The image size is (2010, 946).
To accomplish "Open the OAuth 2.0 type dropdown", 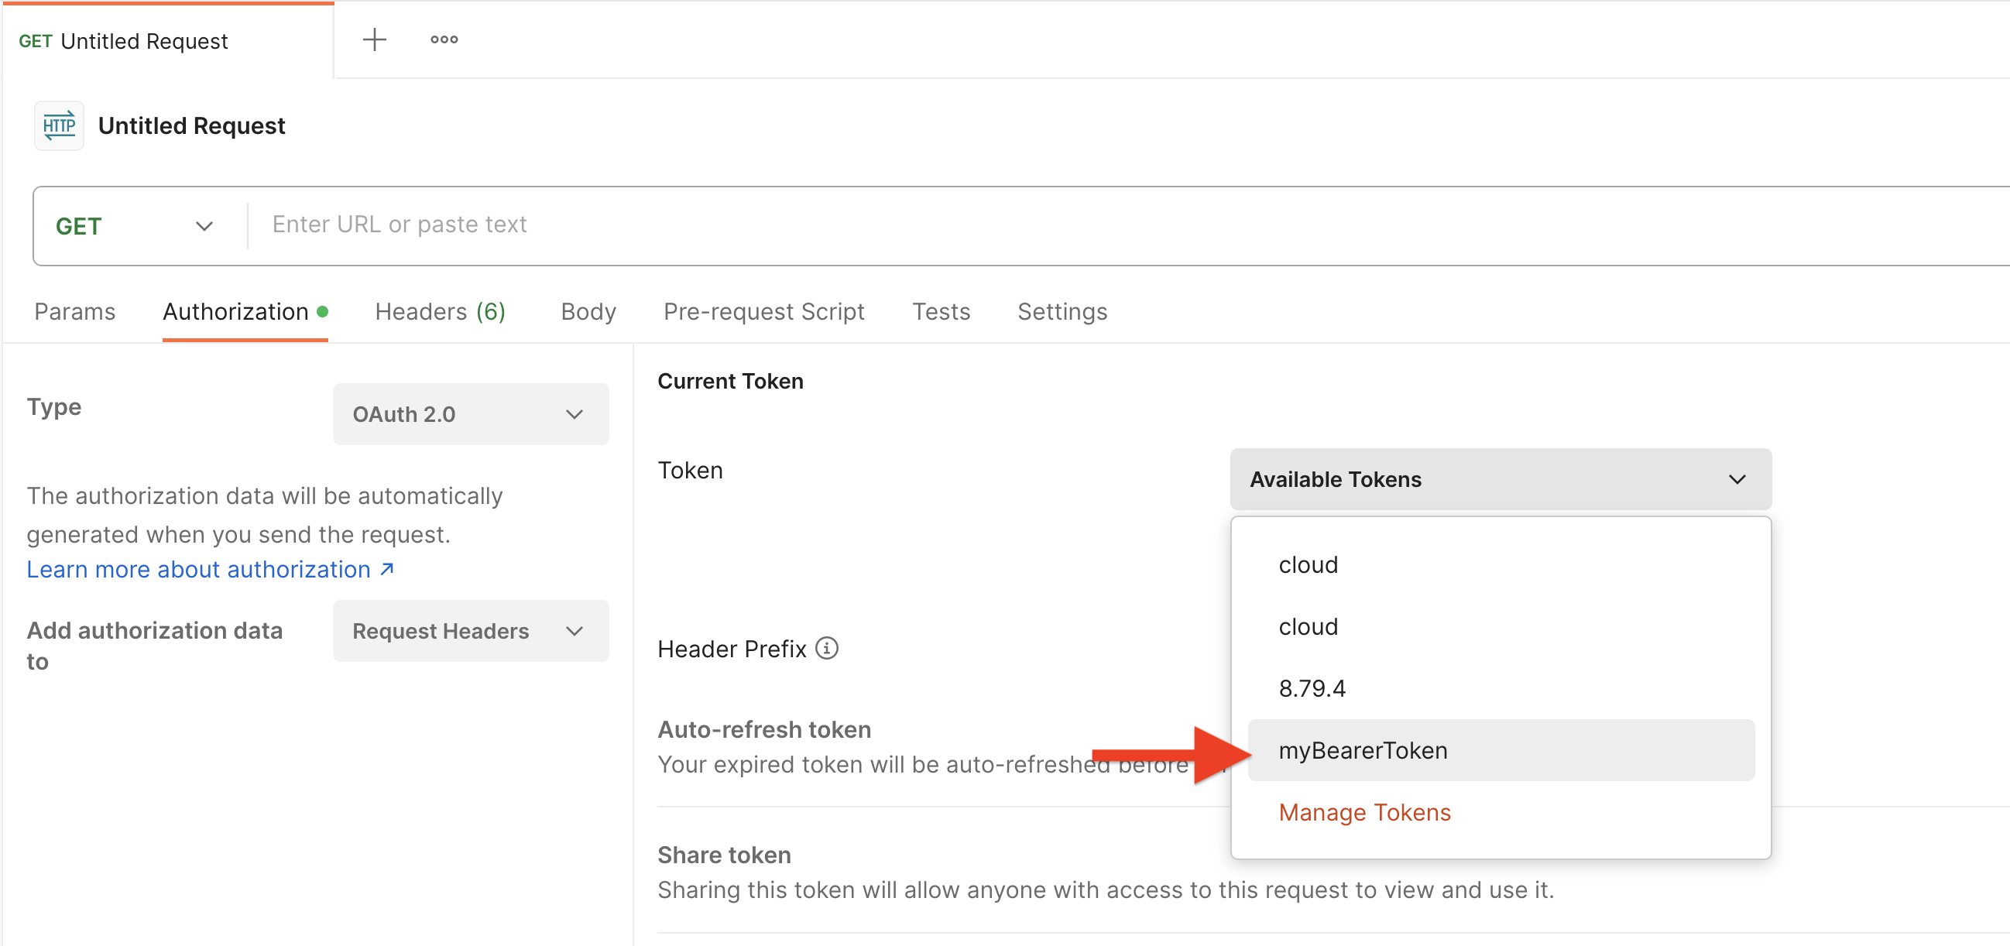I will 470,414.
